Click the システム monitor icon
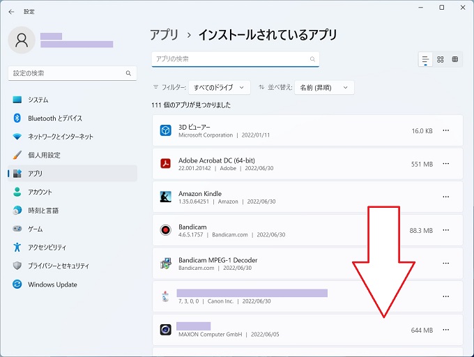474x357 pixels. [17, 100]
